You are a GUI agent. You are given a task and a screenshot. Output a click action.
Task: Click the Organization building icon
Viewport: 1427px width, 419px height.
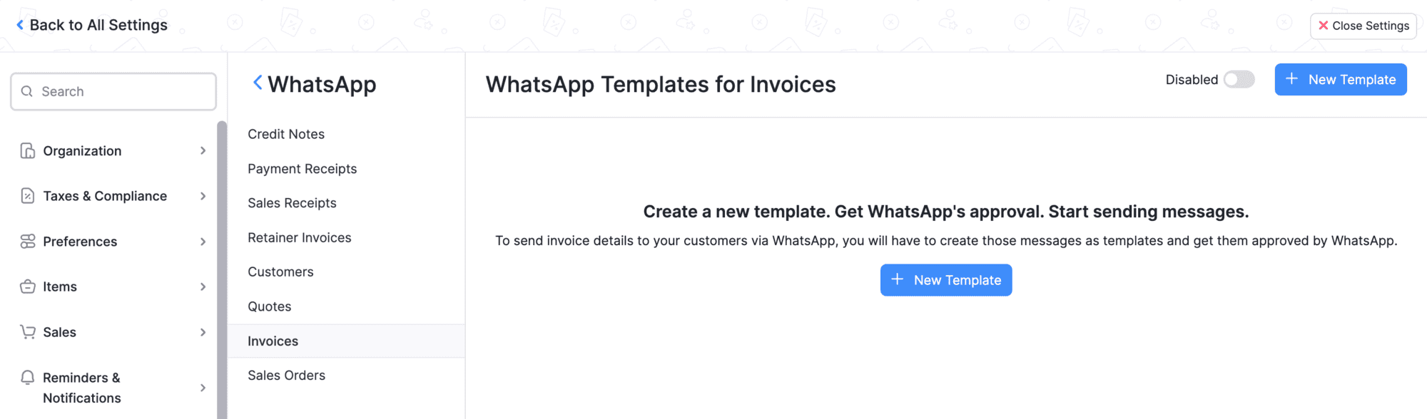pos(28,151)
